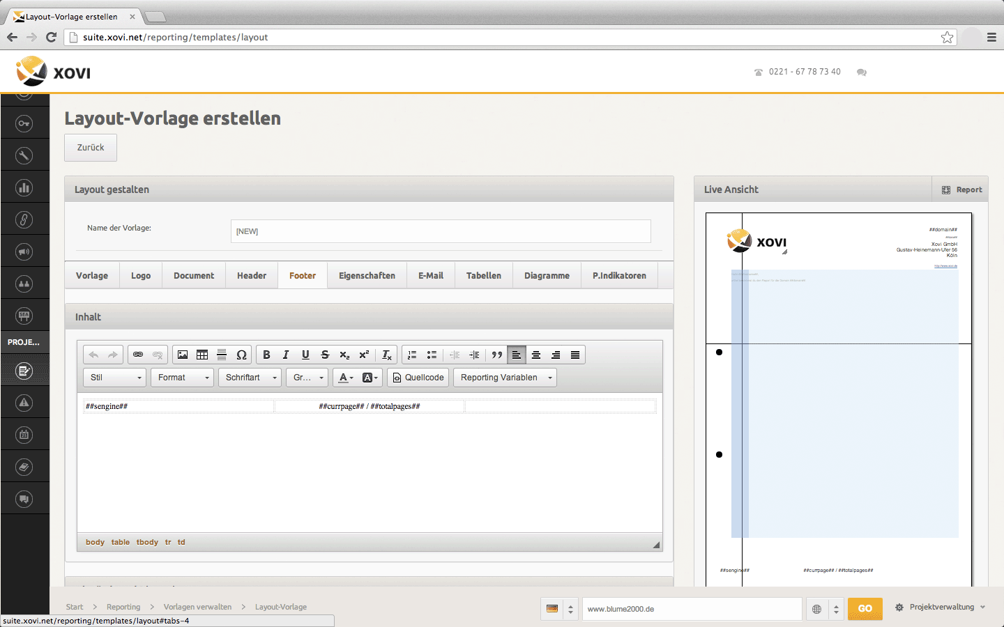Click the undo arrow in the editor toolbar
Screen dimensions: 1004x627
(x=93, y=355)
